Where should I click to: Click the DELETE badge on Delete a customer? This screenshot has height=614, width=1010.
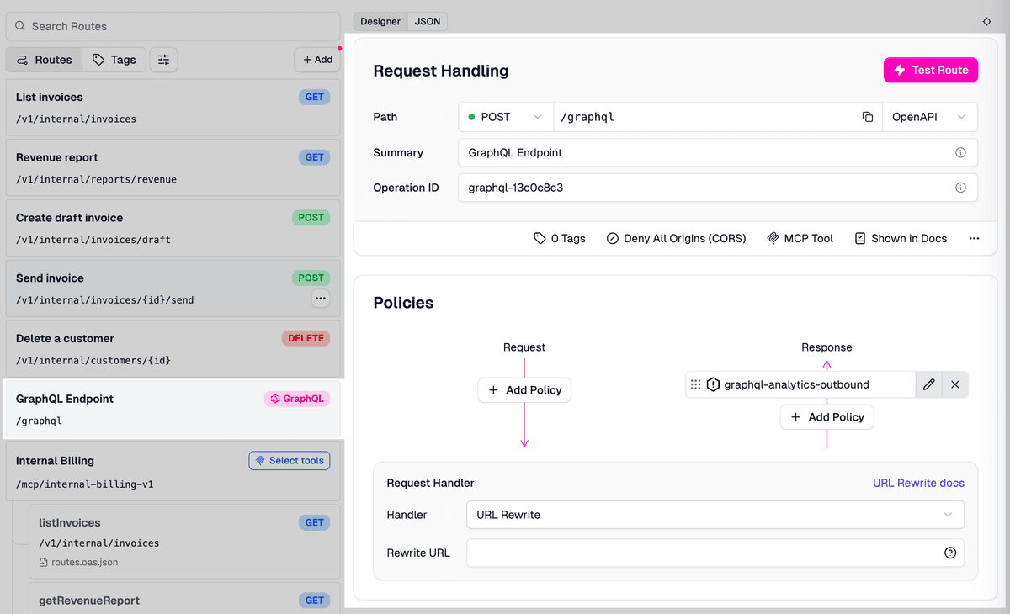pyautogui.click(x=306, y=338)
